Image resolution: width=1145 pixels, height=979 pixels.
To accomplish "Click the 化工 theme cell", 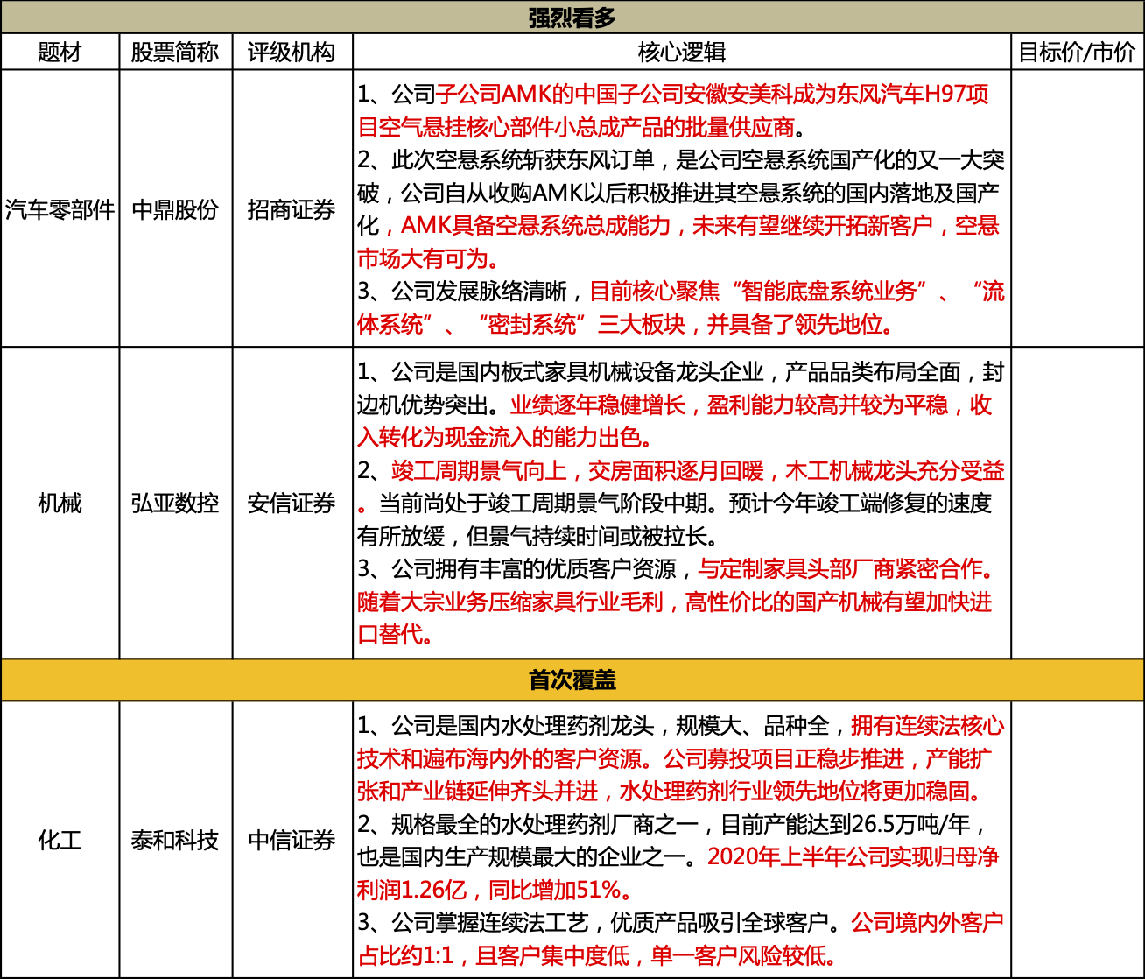I will coord(60,840).
